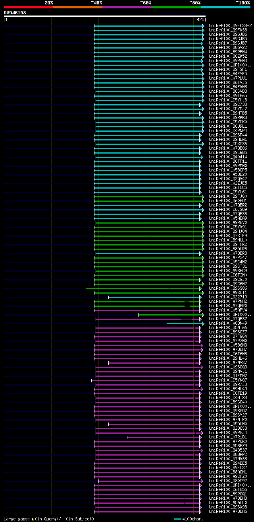Select hit label UniRef100_B6TVJ5
The image size is (254, 522).
click(x=228, y=82)
